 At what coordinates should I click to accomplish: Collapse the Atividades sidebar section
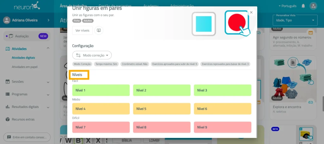pyautogui.click(x=48, y=48)
